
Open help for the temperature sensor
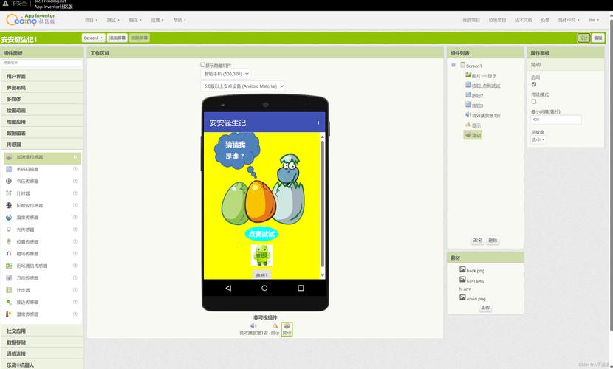coord(75,314)
